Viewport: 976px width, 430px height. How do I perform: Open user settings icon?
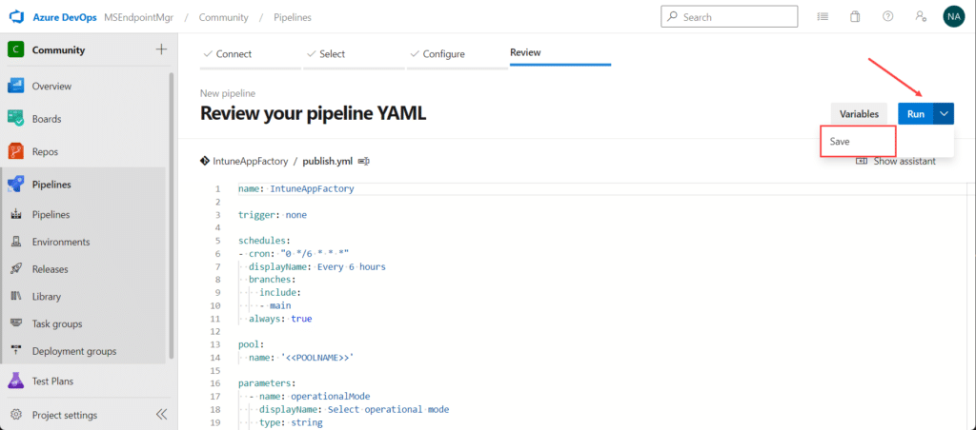(x=922, y=17)
